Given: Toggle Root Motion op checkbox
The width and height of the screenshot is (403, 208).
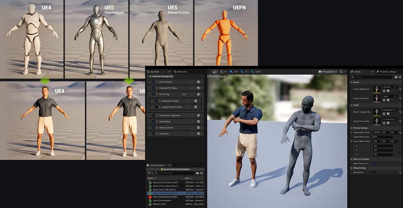Looking at the screenshot, I should click(x=153, y=122).
